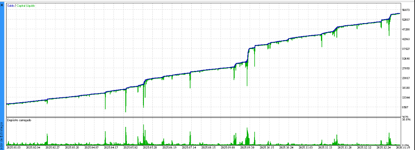This screenshot has width=415, height=150.
Task: Click the 2025.04.07 date label
Action: click(x=92, y=148)
